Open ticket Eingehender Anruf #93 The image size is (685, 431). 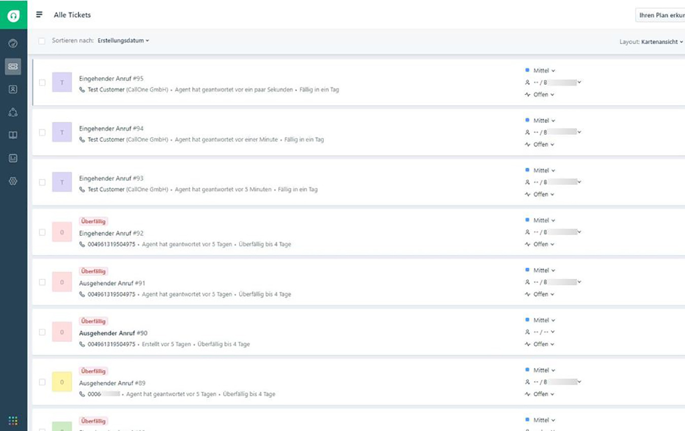112,178
